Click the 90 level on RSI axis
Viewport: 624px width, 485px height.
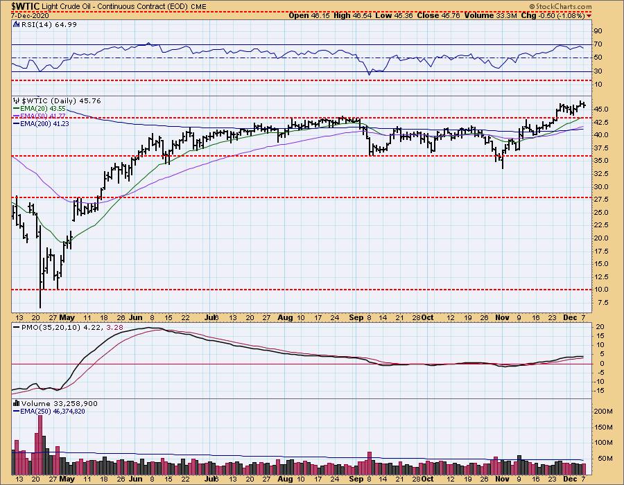(598, 31)
